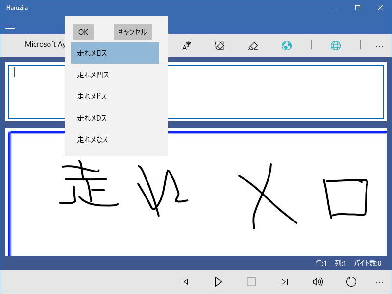Confirm recognition with the OK button
The height and width of the screenshot is (294, 392).
pos(83,31)
